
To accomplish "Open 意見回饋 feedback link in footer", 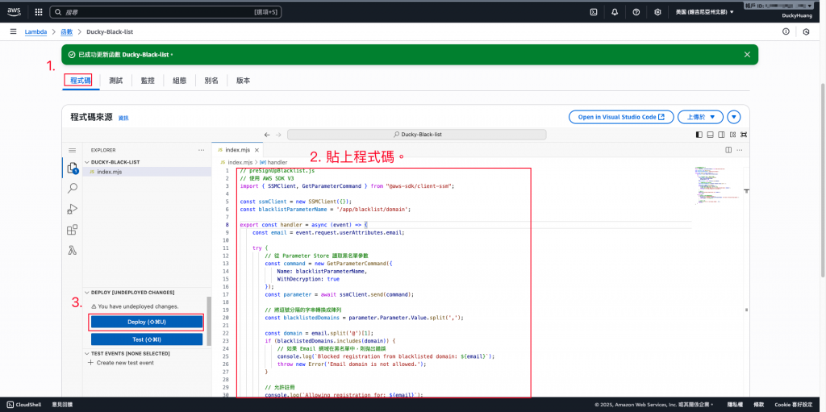I will click(62, 405).
